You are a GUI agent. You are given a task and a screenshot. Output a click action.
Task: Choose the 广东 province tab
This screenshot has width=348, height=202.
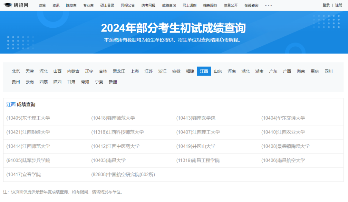pos(273,71)
